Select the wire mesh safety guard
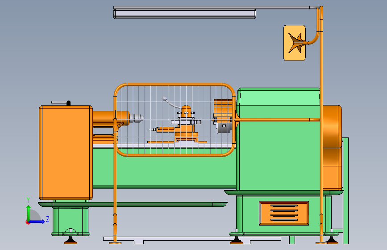The height and width of the screenshot is (250, 387). [x=175, y=120]
